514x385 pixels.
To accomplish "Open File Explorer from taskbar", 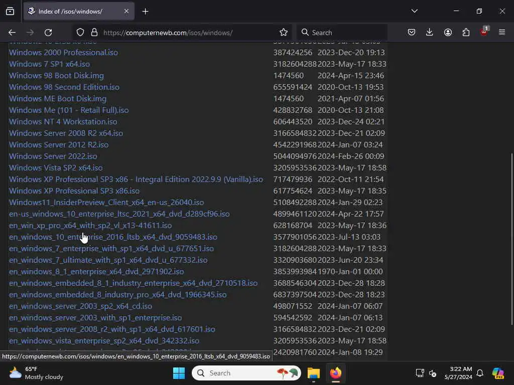I will point(313,373).
